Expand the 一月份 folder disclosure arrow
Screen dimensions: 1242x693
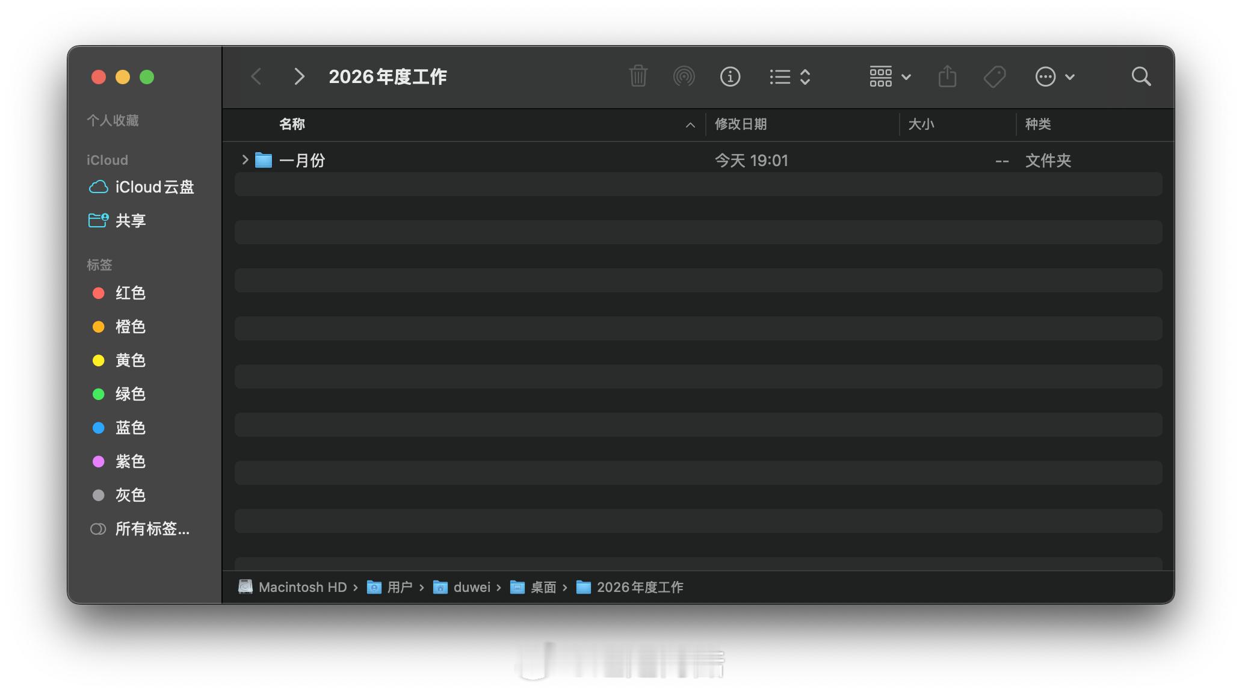click(x=245, y=160)
